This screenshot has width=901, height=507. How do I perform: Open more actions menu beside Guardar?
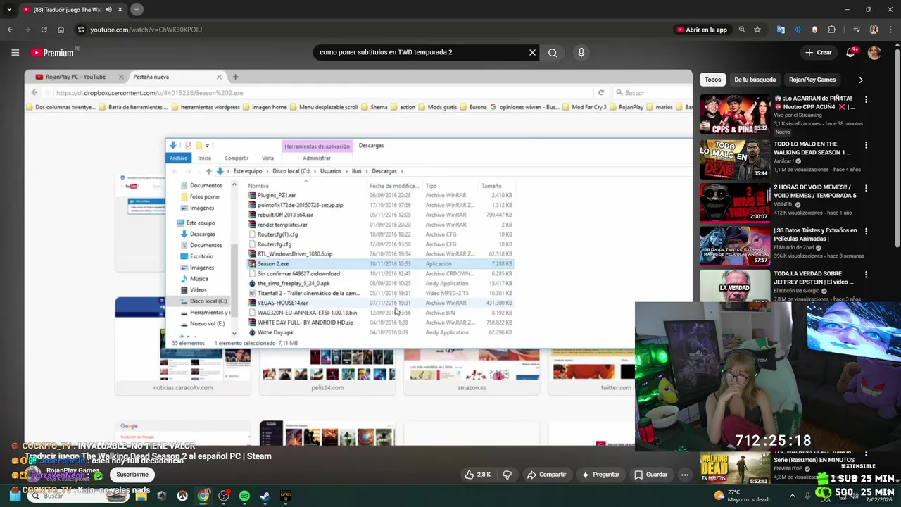[684, 475]
